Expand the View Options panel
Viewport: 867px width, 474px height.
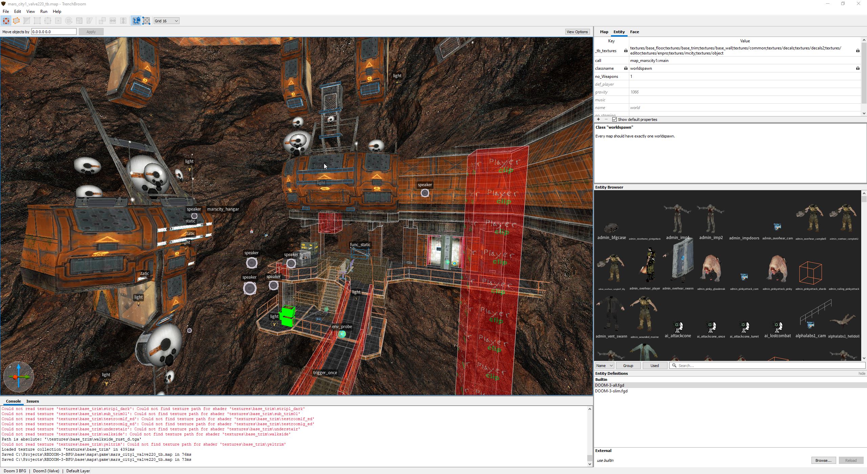coord(577,32)
